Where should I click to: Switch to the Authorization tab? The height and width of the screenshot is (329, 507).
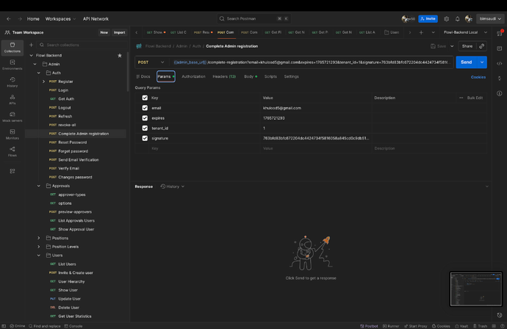(193, 76)
